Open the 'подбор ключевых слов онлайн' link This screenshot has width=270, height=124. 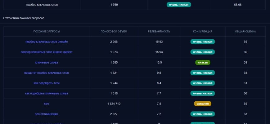47,42
